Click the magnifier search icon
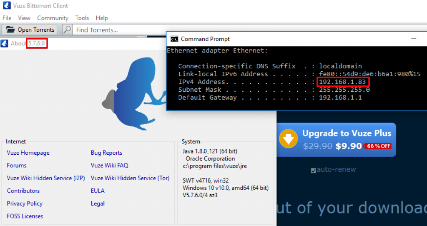 click(x=67, y=30)
